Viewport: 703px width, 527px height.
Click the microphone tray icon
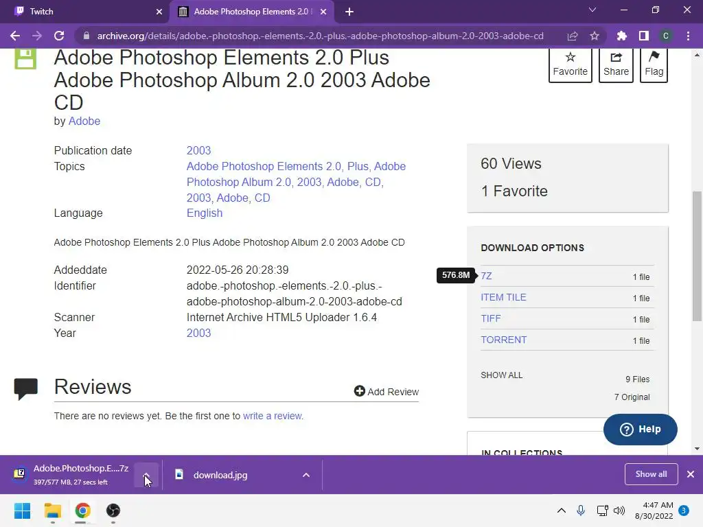click(581, 511)
